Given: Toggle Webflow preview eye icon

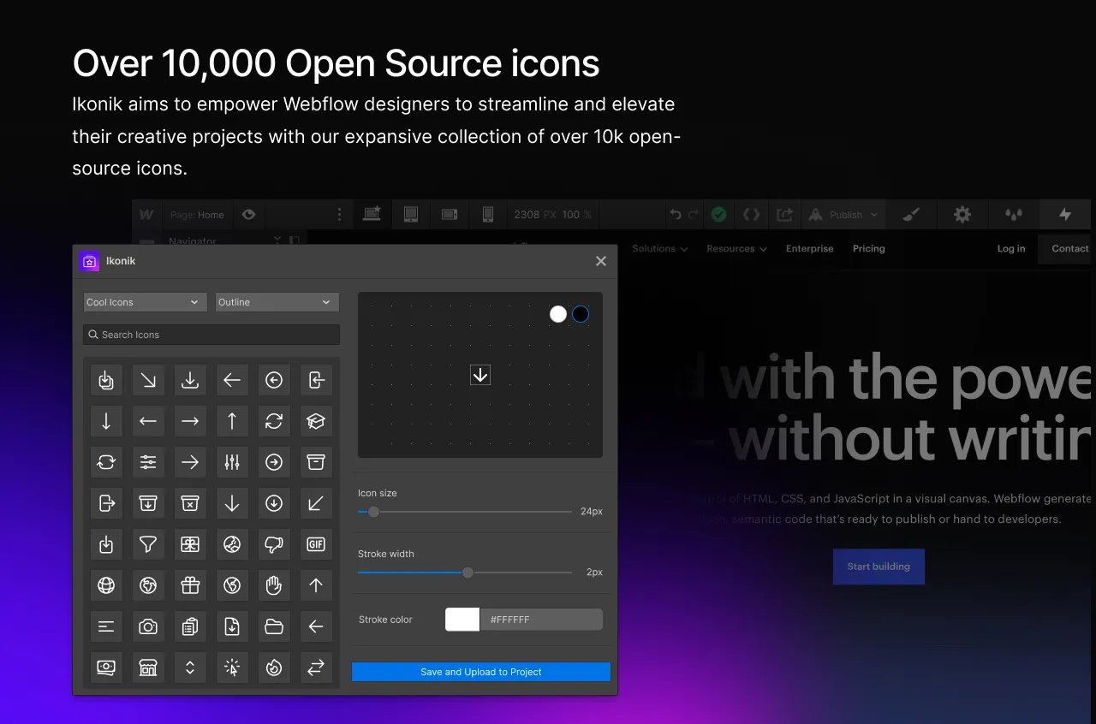Looking at the screenshot, I should click(x=248, y=215).
